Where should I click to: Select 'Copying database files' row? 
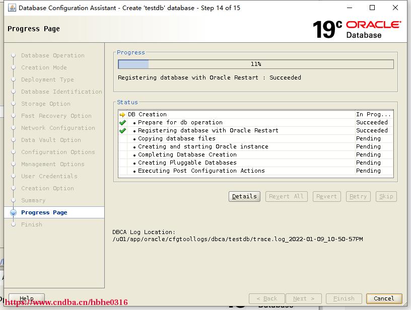[x=256, y=138]
